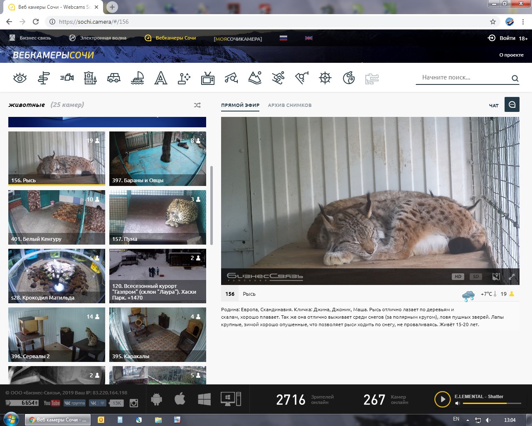The height and width of the screenshot is (426, 532).
Task: Open the 397. Бараны и Овцы thumbnail
Action: pos(158,159)
